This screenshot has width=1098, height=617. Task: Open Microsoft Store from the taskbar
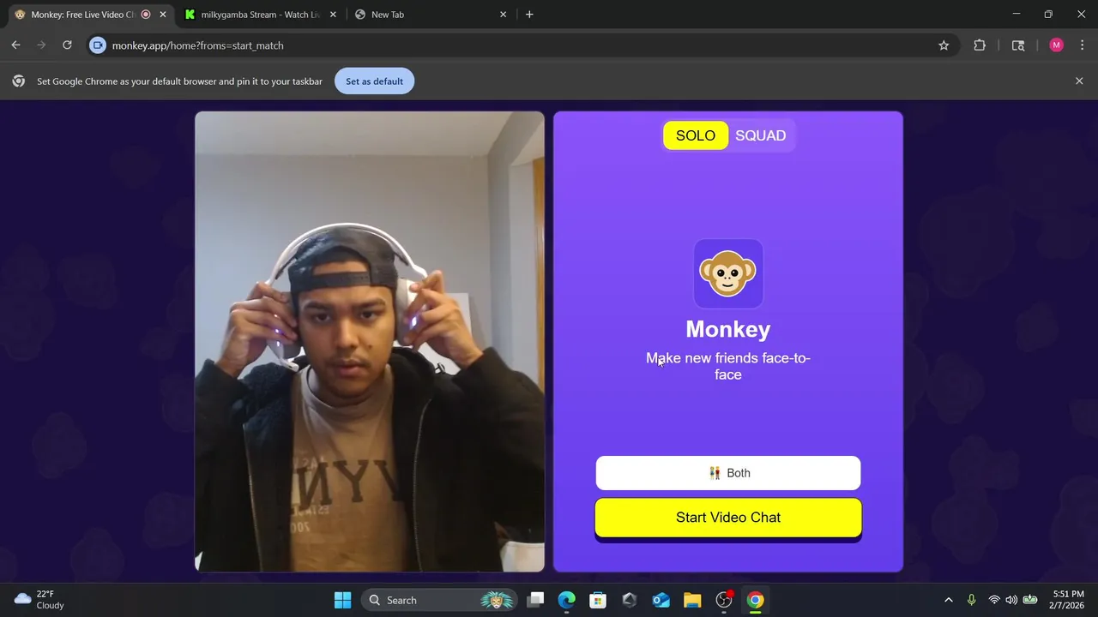click(x=598, y=600)
